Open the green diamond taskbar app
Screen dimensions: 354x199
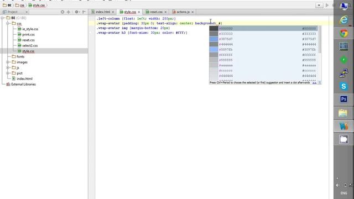(x=343, y=60)
